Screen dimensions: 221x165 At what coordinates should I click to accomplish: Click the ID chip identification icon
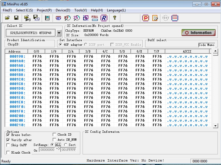click(x=58, y=18)
